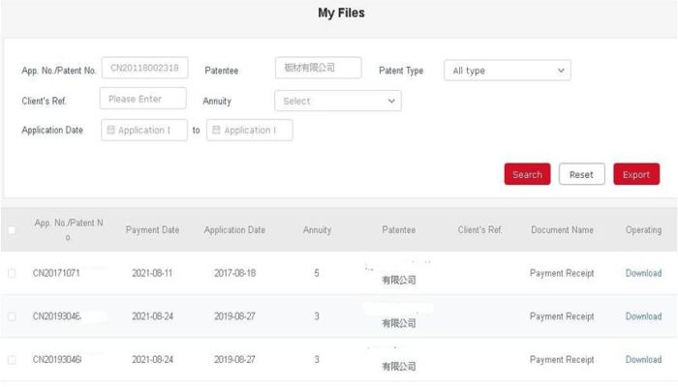Tick the checkbox for the last table row
The height and width of the screenshot is (387, 678).
click(12, 360)
